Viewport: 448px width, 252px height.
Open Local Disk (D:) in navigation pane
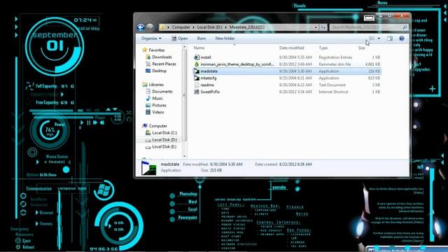(x=164, y=140)
